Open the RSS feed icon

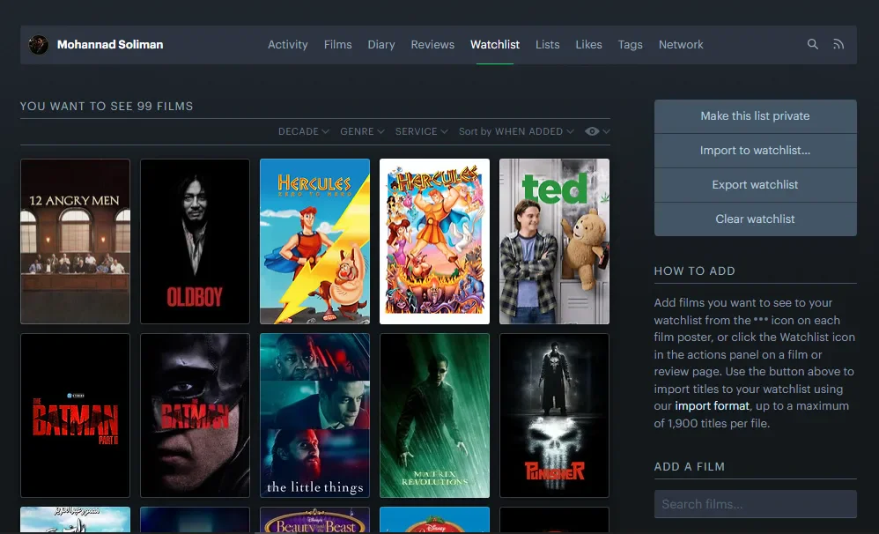[838, 44]
